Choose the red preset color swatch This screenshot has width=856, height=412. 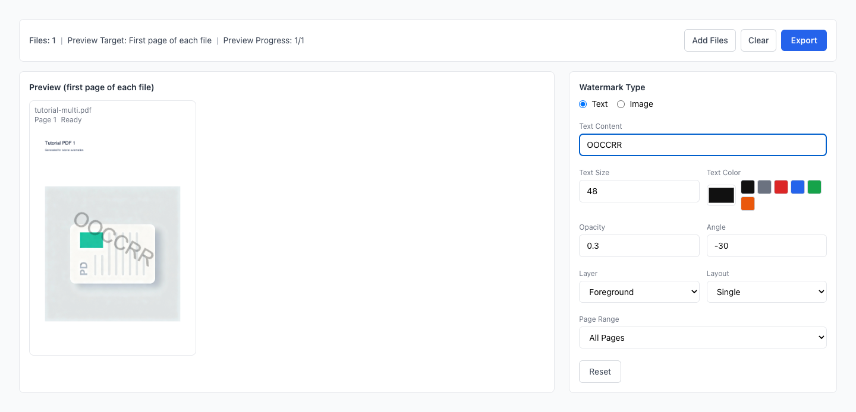click(x=781, y=187)
